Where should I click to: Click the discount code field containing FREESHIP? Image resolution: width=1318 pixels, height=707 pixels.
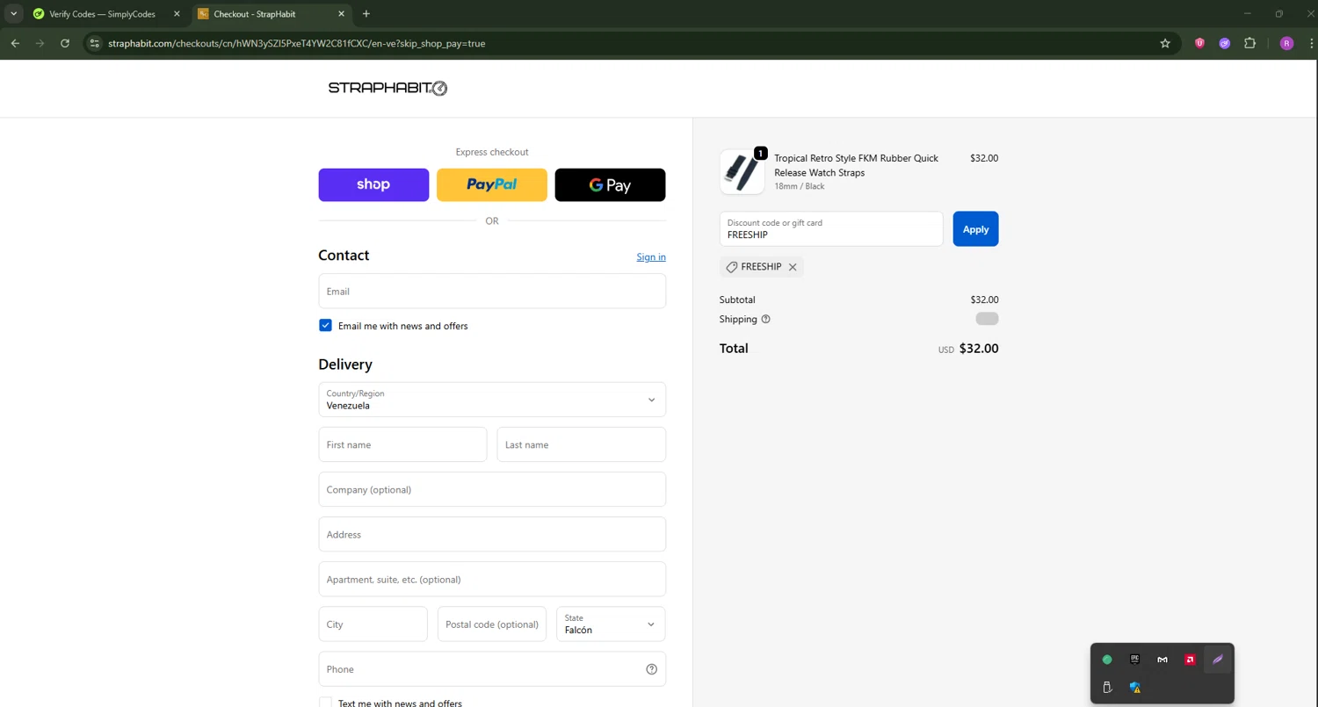(x=831, y=229)
